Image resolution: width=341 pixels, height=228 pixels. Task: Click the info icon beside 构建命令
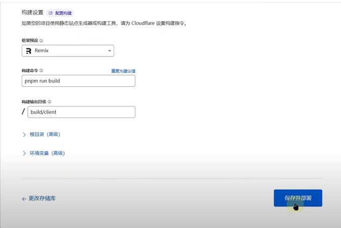[x=41, y=70]
